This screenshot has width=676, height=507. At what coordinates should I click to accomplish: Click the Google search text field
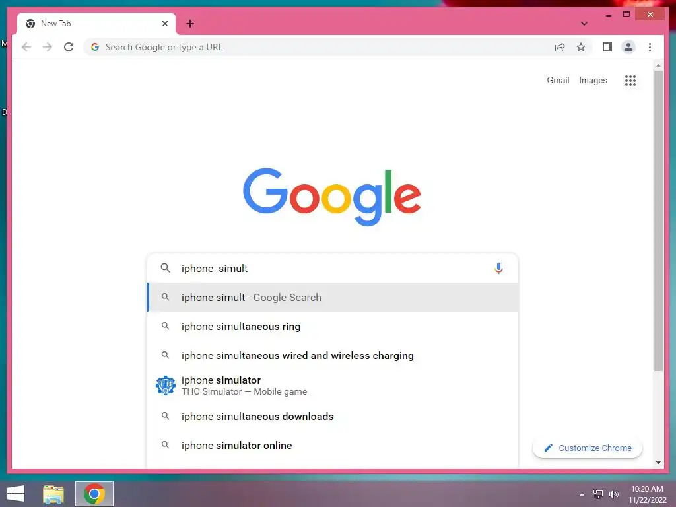tap(332, 268)
